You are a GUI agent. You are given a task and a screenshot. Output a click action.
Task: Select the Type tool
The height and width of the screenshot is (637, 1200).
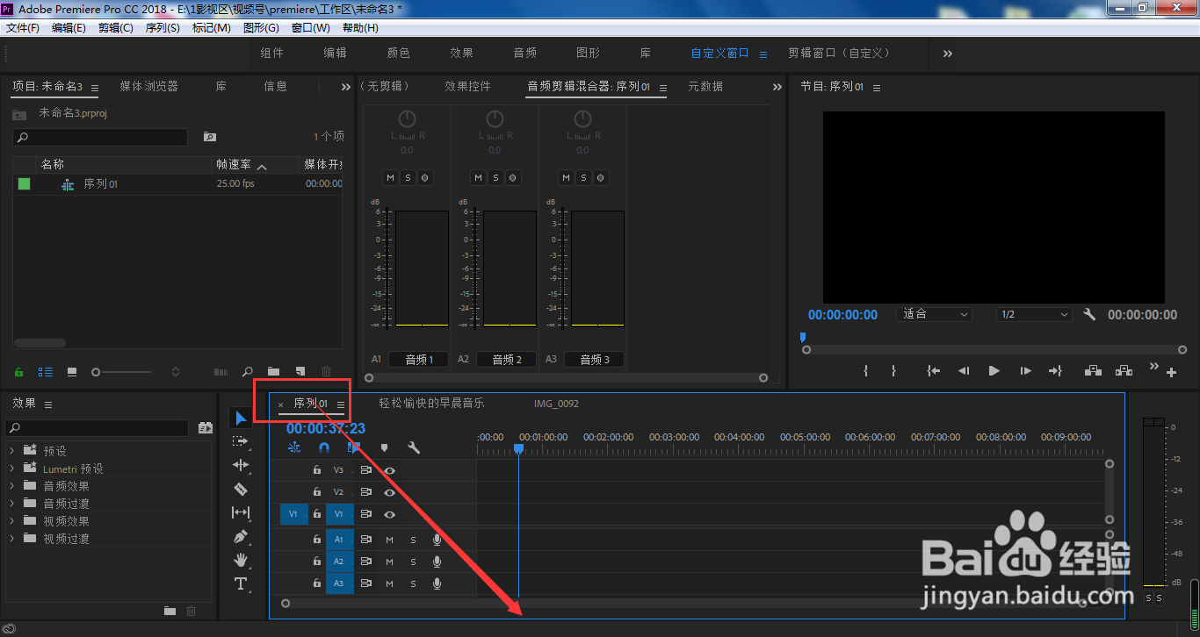[x=241, y=583]
